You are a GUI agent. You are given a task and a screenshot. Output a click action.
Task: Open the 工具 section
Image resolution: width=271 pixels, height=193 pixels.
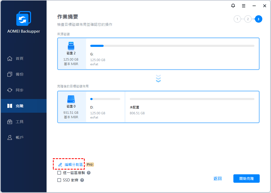[x=24, y=122]
